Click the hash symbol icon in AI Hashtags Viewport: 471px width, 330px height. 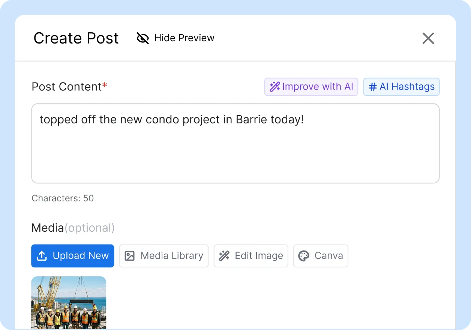(373, 87)
